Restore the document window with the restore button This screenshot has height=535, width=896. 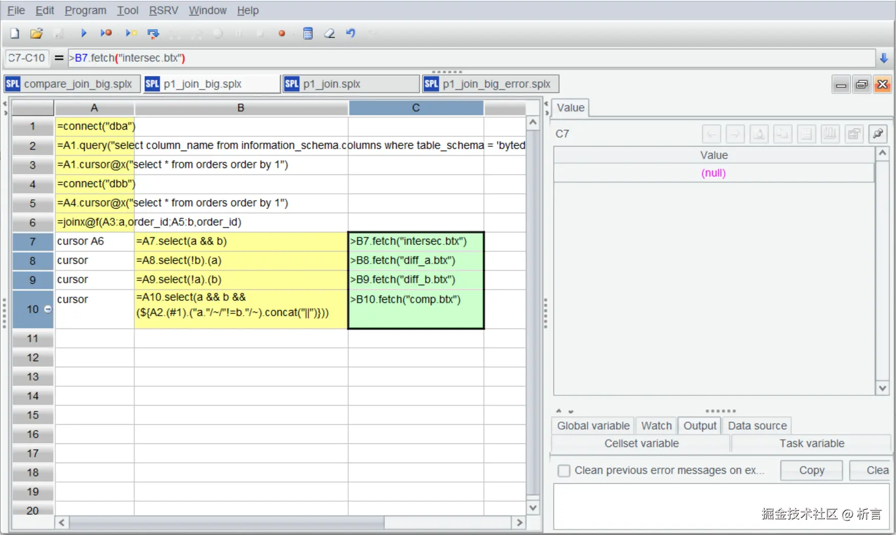(x=862, y=84)
